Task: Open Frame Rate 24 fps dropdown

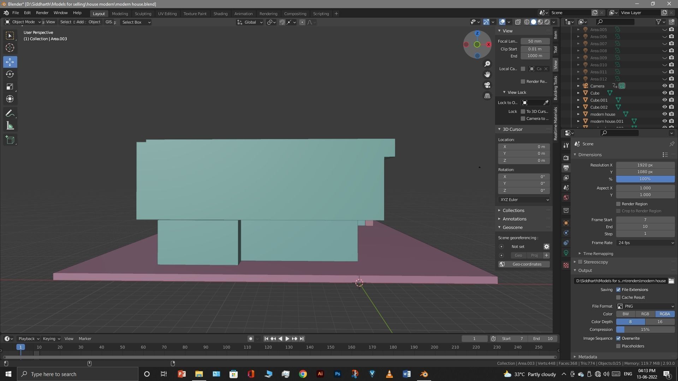Action: coord(646,243)
